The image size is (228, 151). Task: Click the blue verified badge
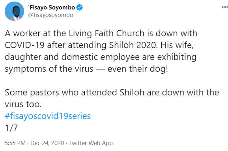pyautogui.click(x=80, y=7)
